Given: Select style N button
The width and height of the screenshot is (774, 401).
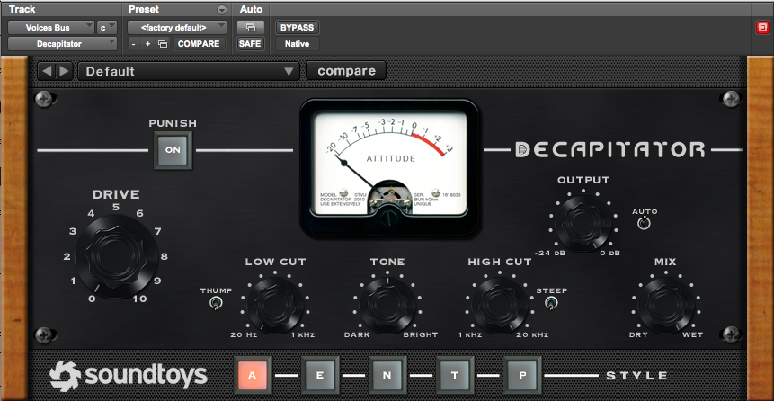Looking at the screenshot, I should pos(387,375).
